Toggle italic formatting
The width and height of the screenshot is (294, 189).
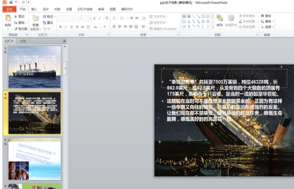pyautogui.click(x=66, y=27)
